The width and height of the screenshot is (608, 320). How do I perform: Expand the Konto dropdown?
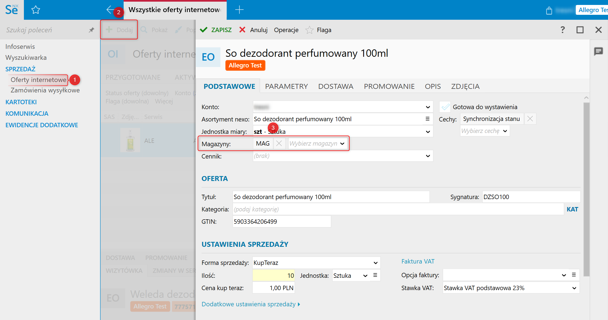pyautogui.click(x=428, y=107)
